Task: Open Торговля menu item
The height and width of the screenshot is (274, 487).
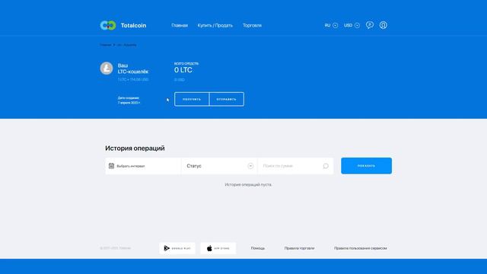Action: point(252,25)
